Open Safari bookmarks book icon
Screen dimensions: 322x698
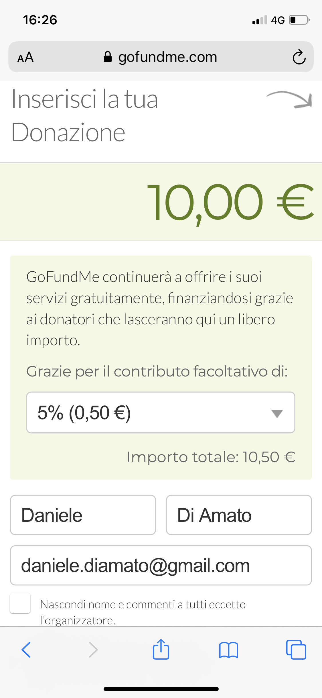pos(228,650)
